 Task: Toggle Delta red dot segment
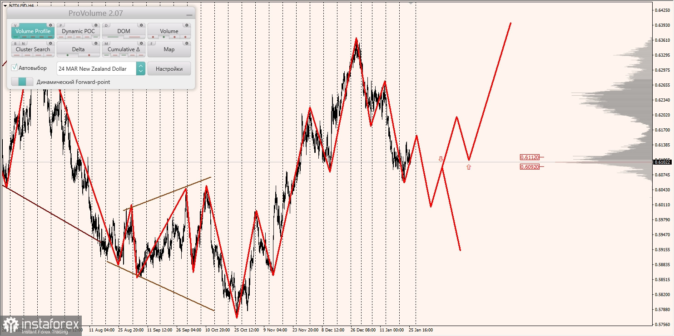pos(89,55)
